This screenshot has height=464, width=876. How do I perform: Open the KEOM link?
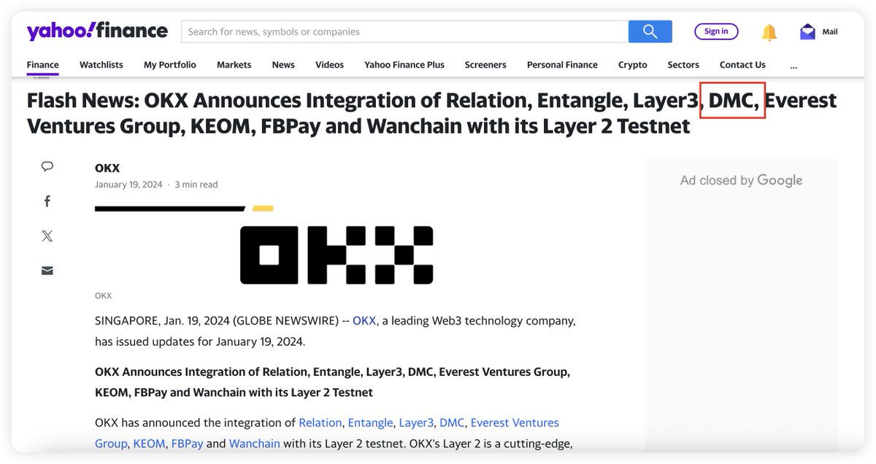click(149, 443)
